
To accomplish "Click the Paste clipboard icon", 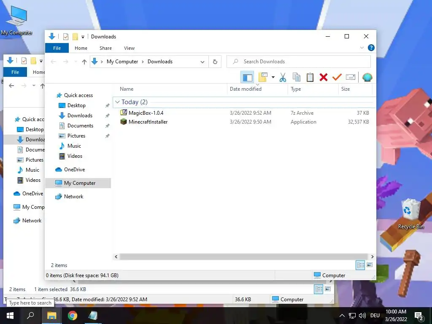I will (x=310, y=78).
